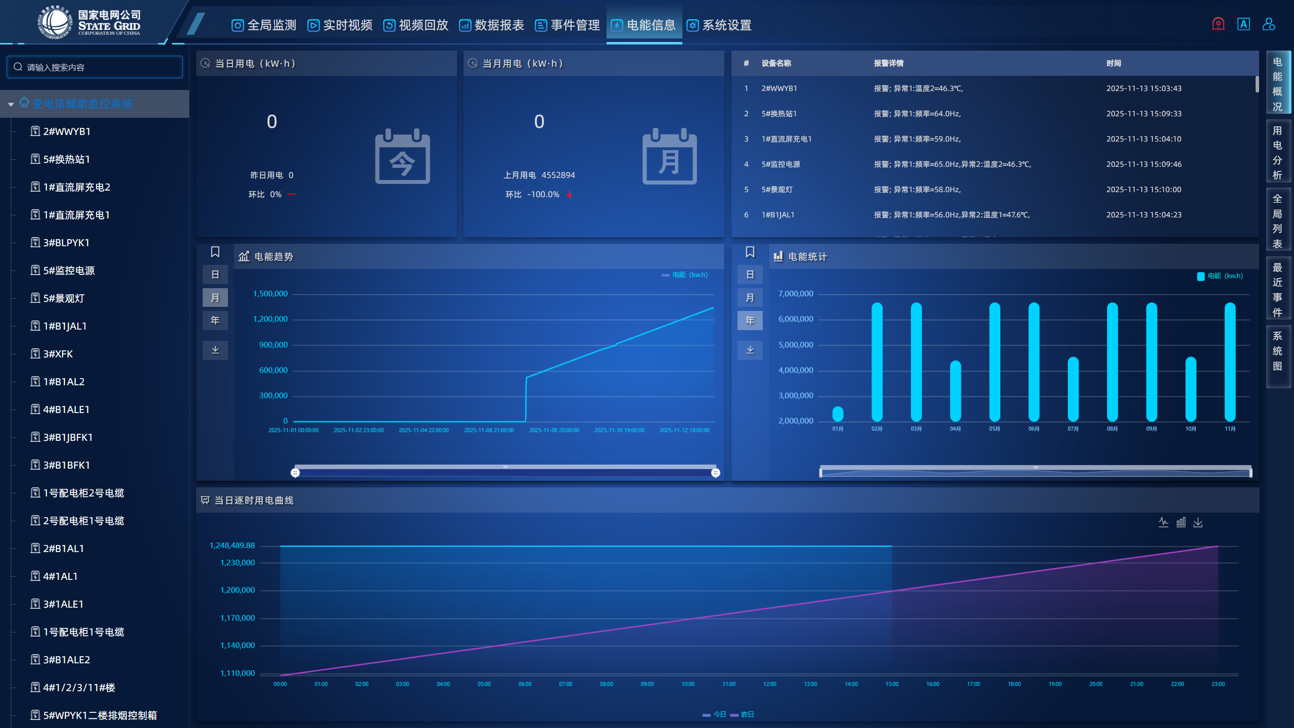Viewport: 1294px width, 728px height.
Task: Open the 实时视频 tab
Action: [340, 25]
